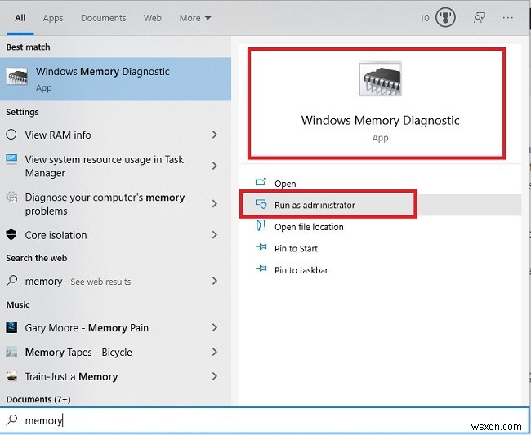
Task: Select Train-Just a Memory music result
Action: coord(115,376)
